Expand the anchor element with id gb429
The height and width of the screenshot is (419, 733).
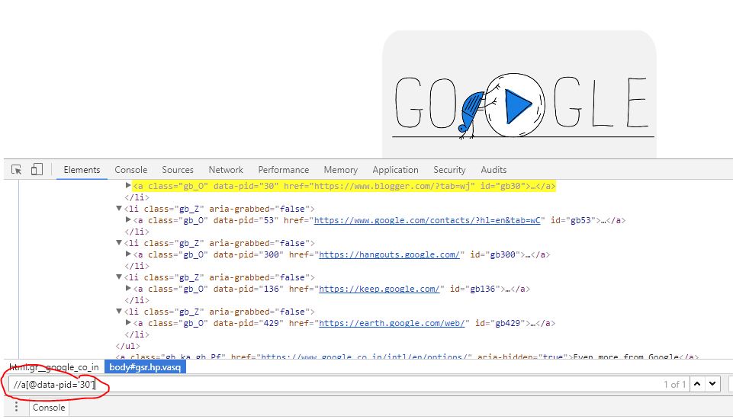click(x=128, y=322)
